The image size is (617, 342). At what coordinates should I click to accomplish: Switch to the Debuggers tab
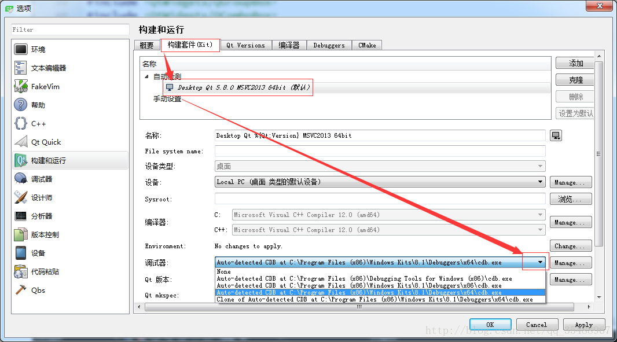tap(329, 45)
